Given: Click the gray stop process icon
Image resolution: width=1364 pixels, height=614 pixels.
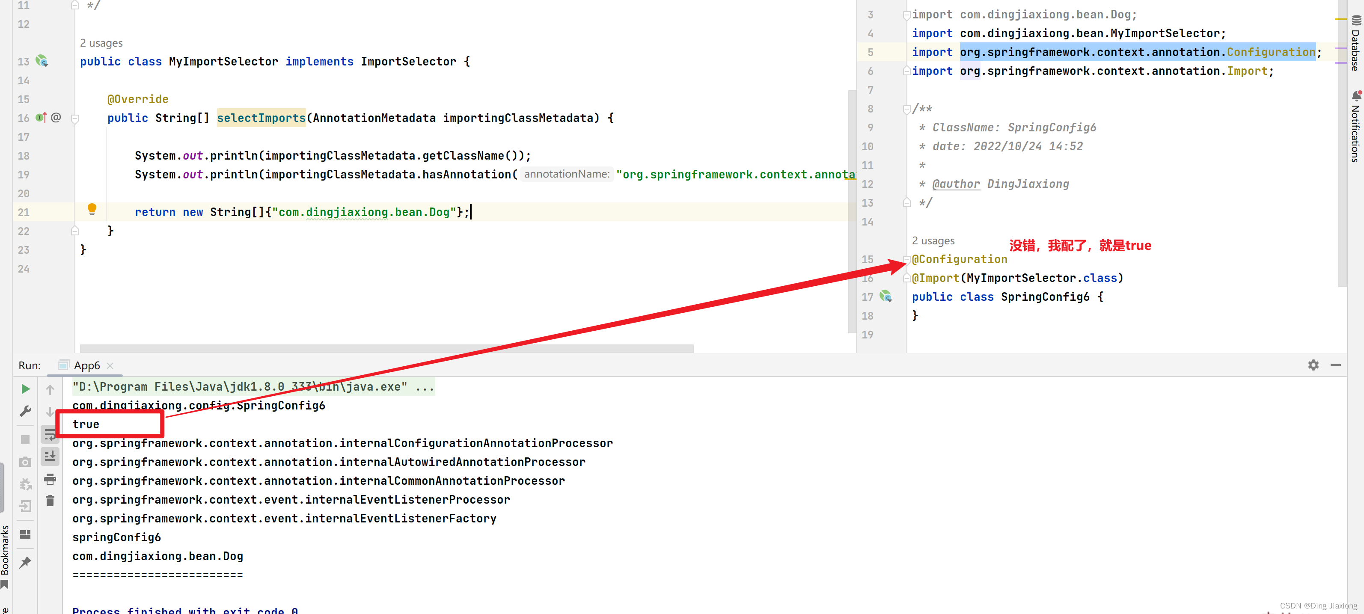Looking at the screenshot, I should (25, 439).
